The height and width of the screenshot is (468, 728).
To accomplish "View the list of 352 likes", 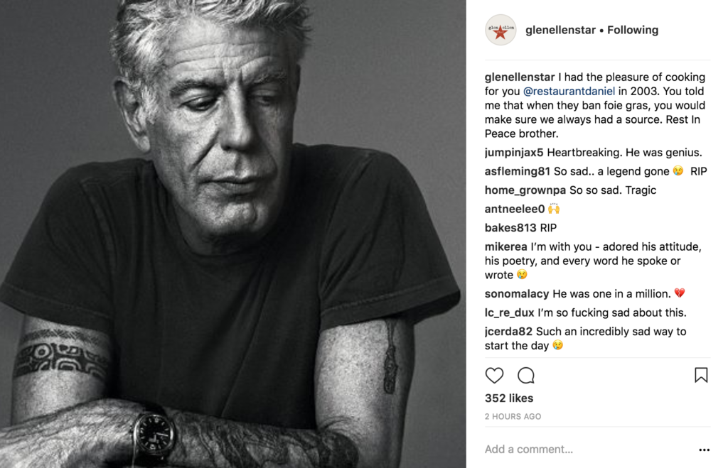I will (x=509, y=398).
